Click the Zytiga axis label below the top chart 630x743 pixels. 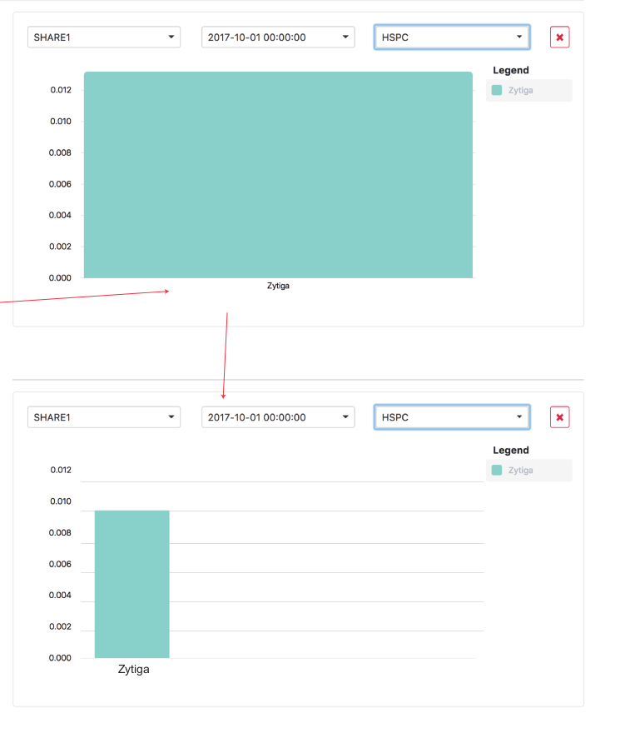[277, 286]
